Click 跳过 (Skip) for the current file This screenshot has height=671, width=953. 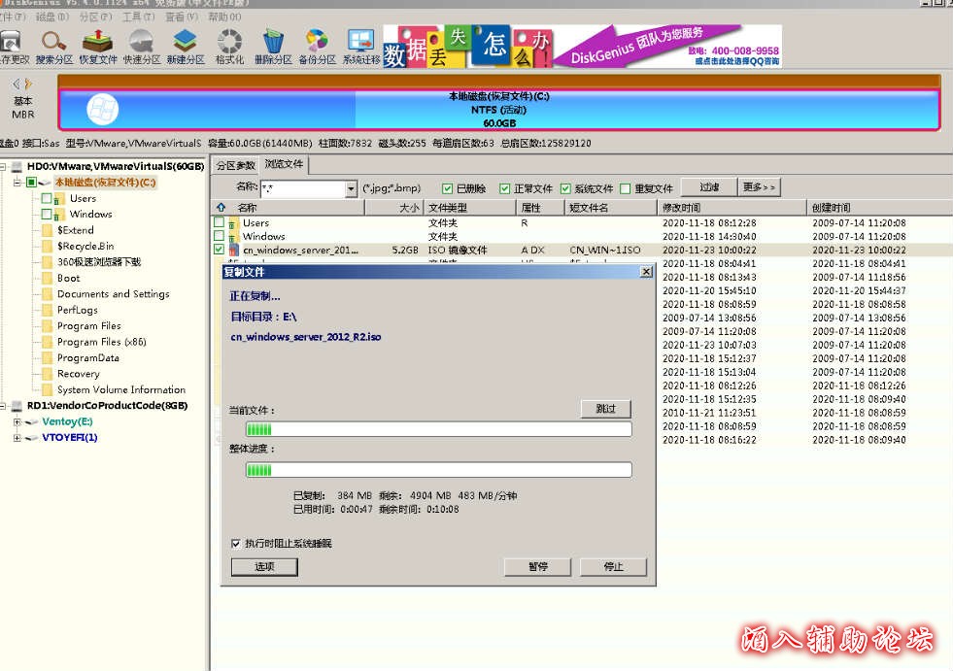tap(605, 409)
